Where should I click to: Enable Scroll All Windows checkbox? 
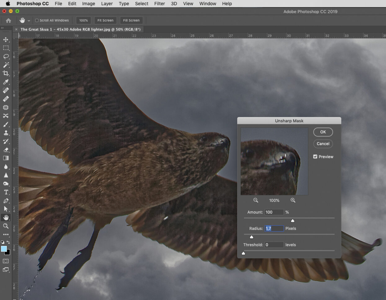(x=37, y=20)
